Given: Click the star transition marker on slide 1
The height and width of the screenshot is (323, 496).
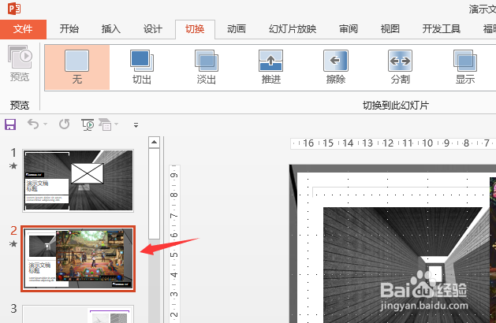Looking at the screenshot, I should coord(13,165).
